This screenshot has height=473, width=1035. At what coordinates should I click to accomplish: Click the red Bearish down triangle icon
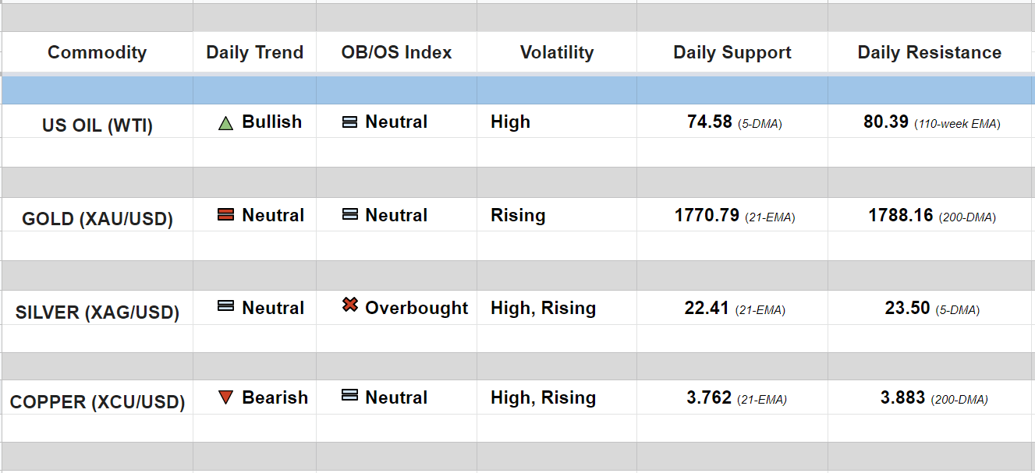pyautogui.click(x=226, y=398)
